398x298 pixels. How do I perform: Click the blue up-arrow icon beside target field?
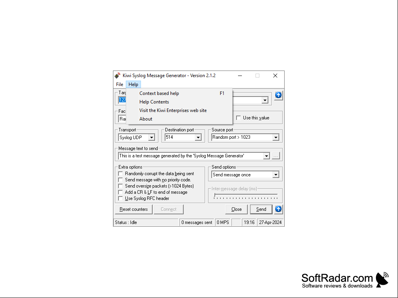[x=278, y=95]
